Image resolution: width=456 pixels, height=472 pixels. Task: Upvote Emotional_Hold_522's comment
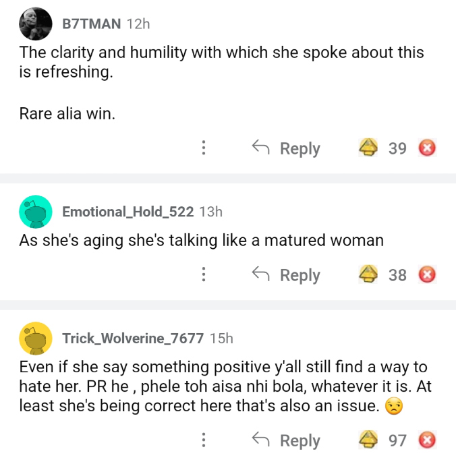pyautogui.click(x=368, y=274)
